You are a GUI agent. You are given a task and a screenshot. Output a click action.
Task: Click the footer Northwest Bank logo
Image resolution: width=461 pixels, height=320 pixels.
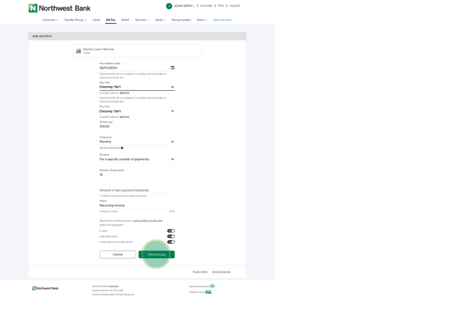point(45,288)
